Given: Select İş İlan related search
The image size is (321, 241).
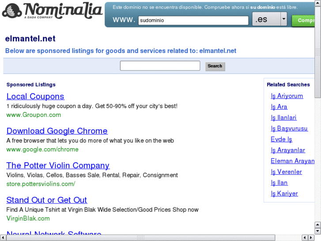Looking at the screenshot, I should [x=279, y=183].
